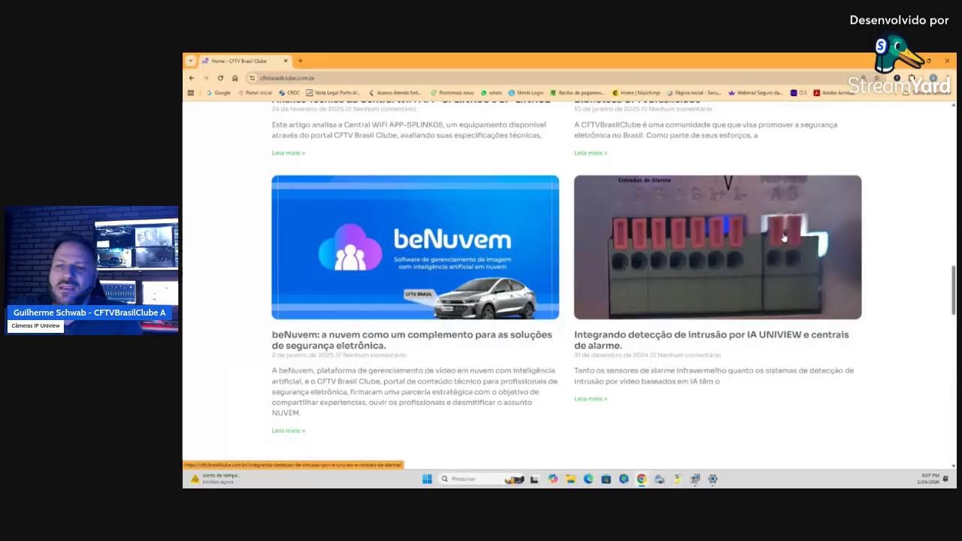Image resolution: width=962 pixels, height=541 pixels.
Task: Click the browser Forward arrow
Action: tap(206, 78)
